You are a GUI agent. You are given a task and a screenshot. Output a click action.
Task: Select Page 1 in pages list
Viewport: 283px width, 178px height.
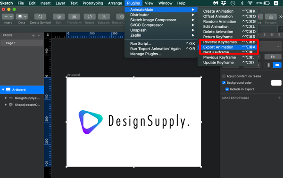pyautogui.click(x=22, y=43)
